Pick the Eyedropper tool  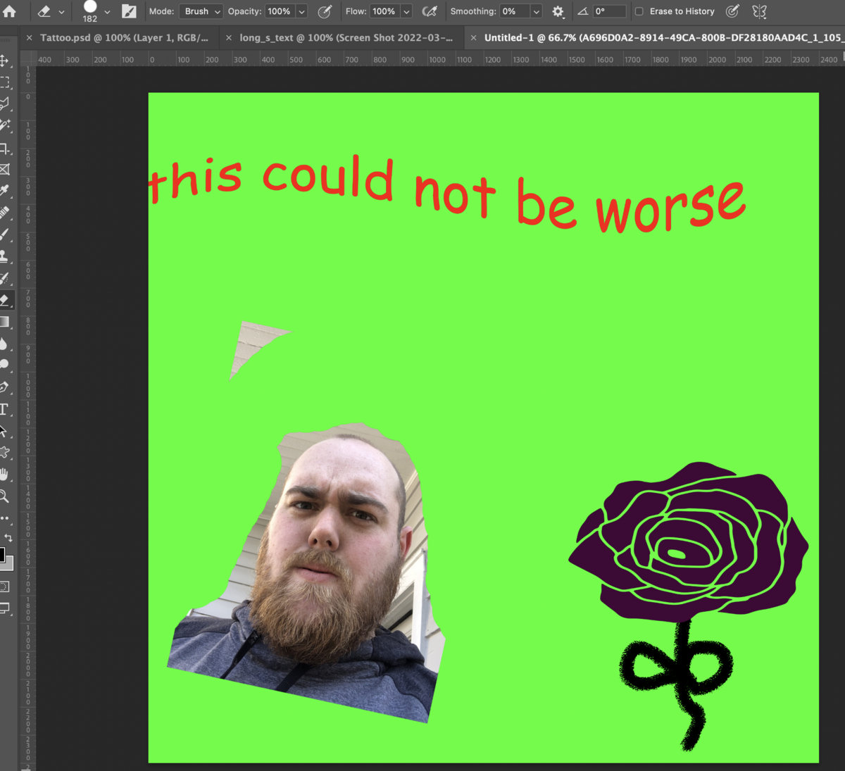4,192
